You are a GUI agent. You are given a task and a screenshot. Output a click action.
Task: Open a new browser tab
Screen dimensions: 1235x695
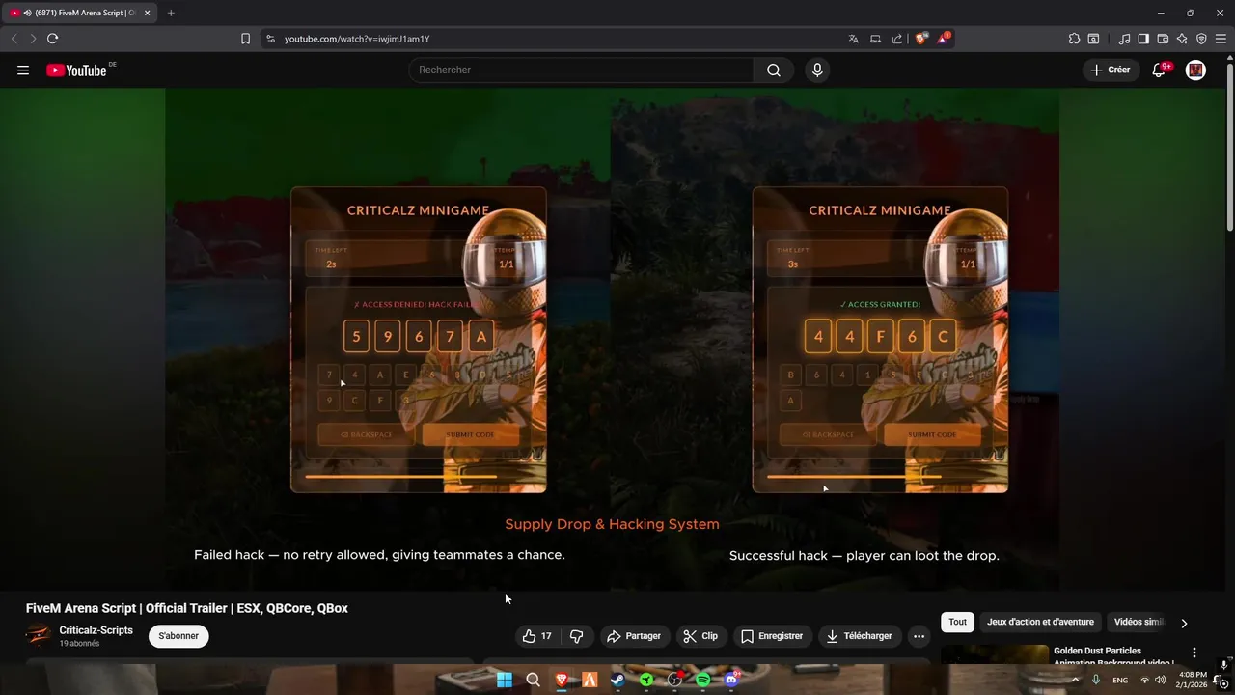pos(171,13)
